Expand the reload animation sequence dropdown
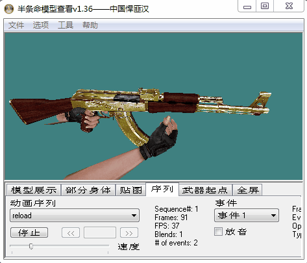Image resolution: width=307 pixels, height=263 pixels. [x=75, y=216]
